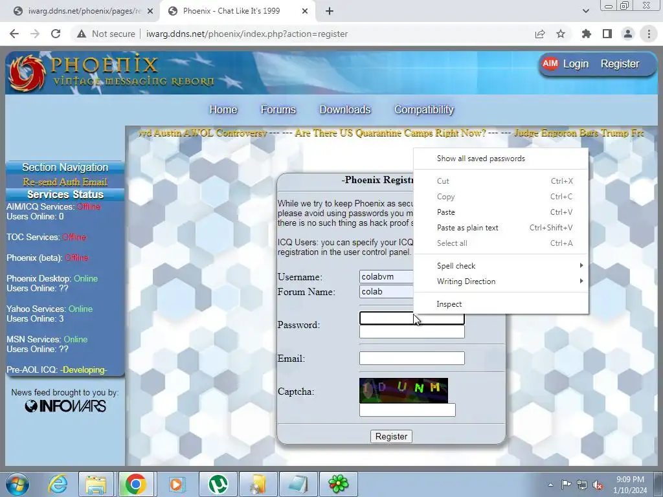Open uTorrent from the taskbar
The width and height of the screenshot is (663, 497).
(218, 484)
